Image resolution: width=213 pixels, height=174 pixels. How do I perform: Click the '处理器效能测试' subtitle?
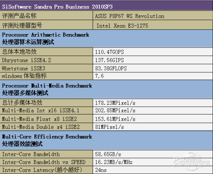point(22,144)
